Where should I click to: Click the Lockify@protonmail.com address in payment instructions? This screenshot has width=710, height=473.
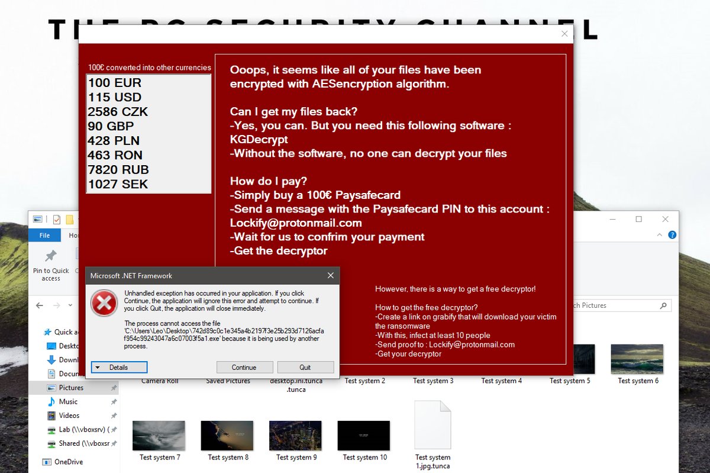pyautogui.click(x=296, y=223)
